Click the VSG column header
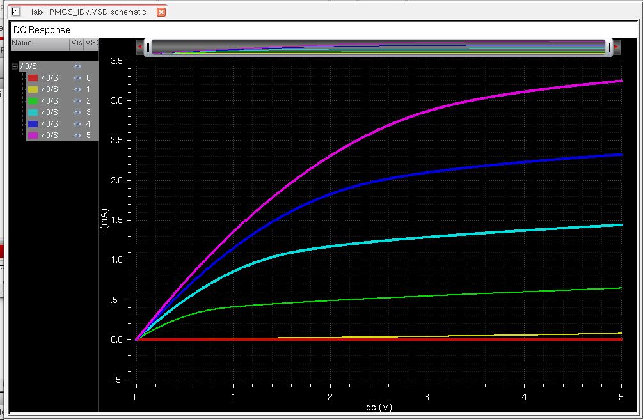Screen dimensions: 643x420 tap(91, 43)
